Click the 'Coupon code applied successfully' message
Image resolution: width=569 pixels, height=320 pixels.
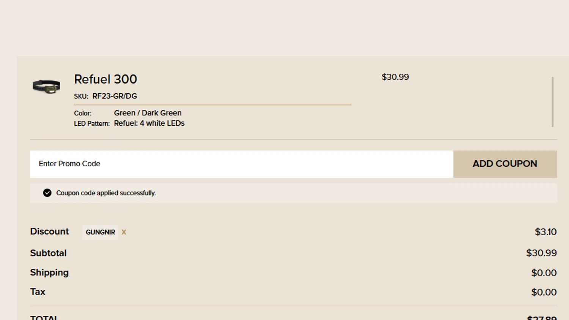[106, 193]
